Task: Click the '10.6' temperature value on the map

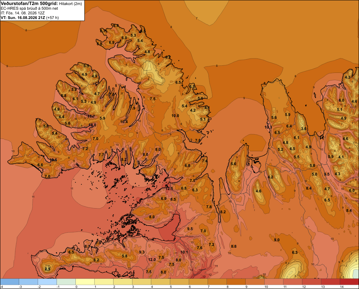Action: coord(53,160)
